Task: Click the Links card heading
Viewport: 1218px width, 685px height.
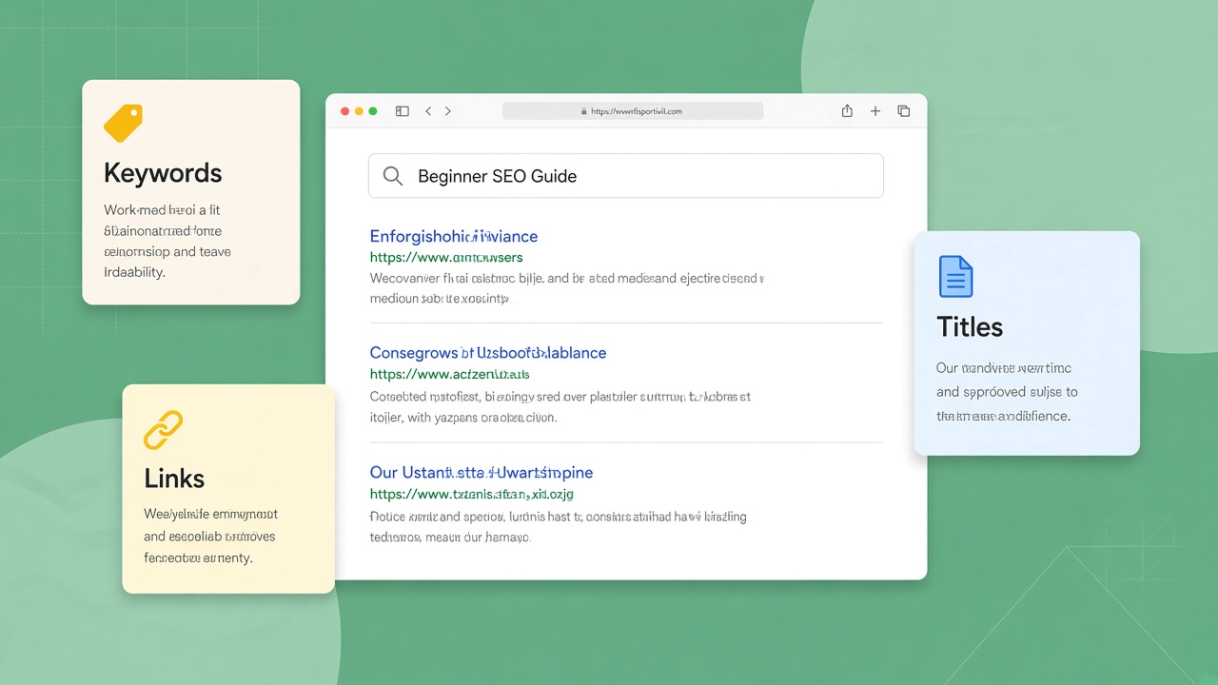Action: [174, 479]
